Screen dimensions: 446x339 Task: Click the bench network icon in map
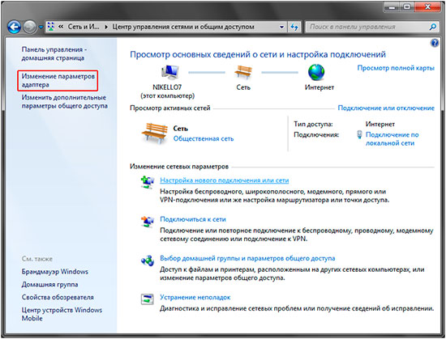click(243, 73)
